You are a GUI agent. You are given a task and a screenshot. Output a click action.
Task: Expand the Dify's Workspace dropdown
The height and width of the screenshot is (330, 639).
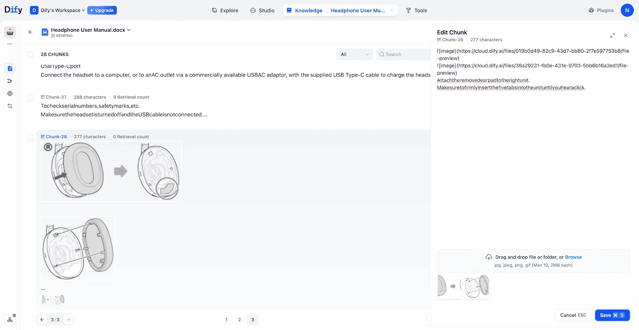click(x=62, y=10)
